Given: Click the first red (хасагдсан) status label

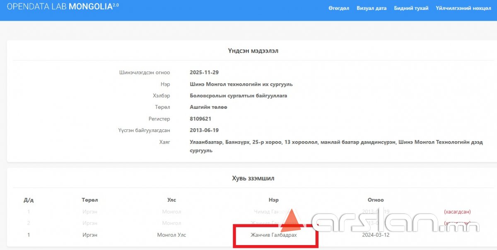Looking at the screenshot, I should pyautogui.click(x=457, y=212).
